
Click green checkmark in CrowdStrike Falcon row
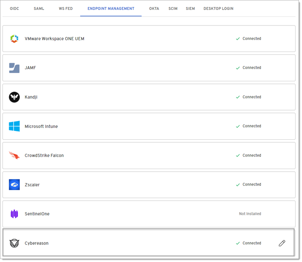pyautogui.click(x=238, y=155)
